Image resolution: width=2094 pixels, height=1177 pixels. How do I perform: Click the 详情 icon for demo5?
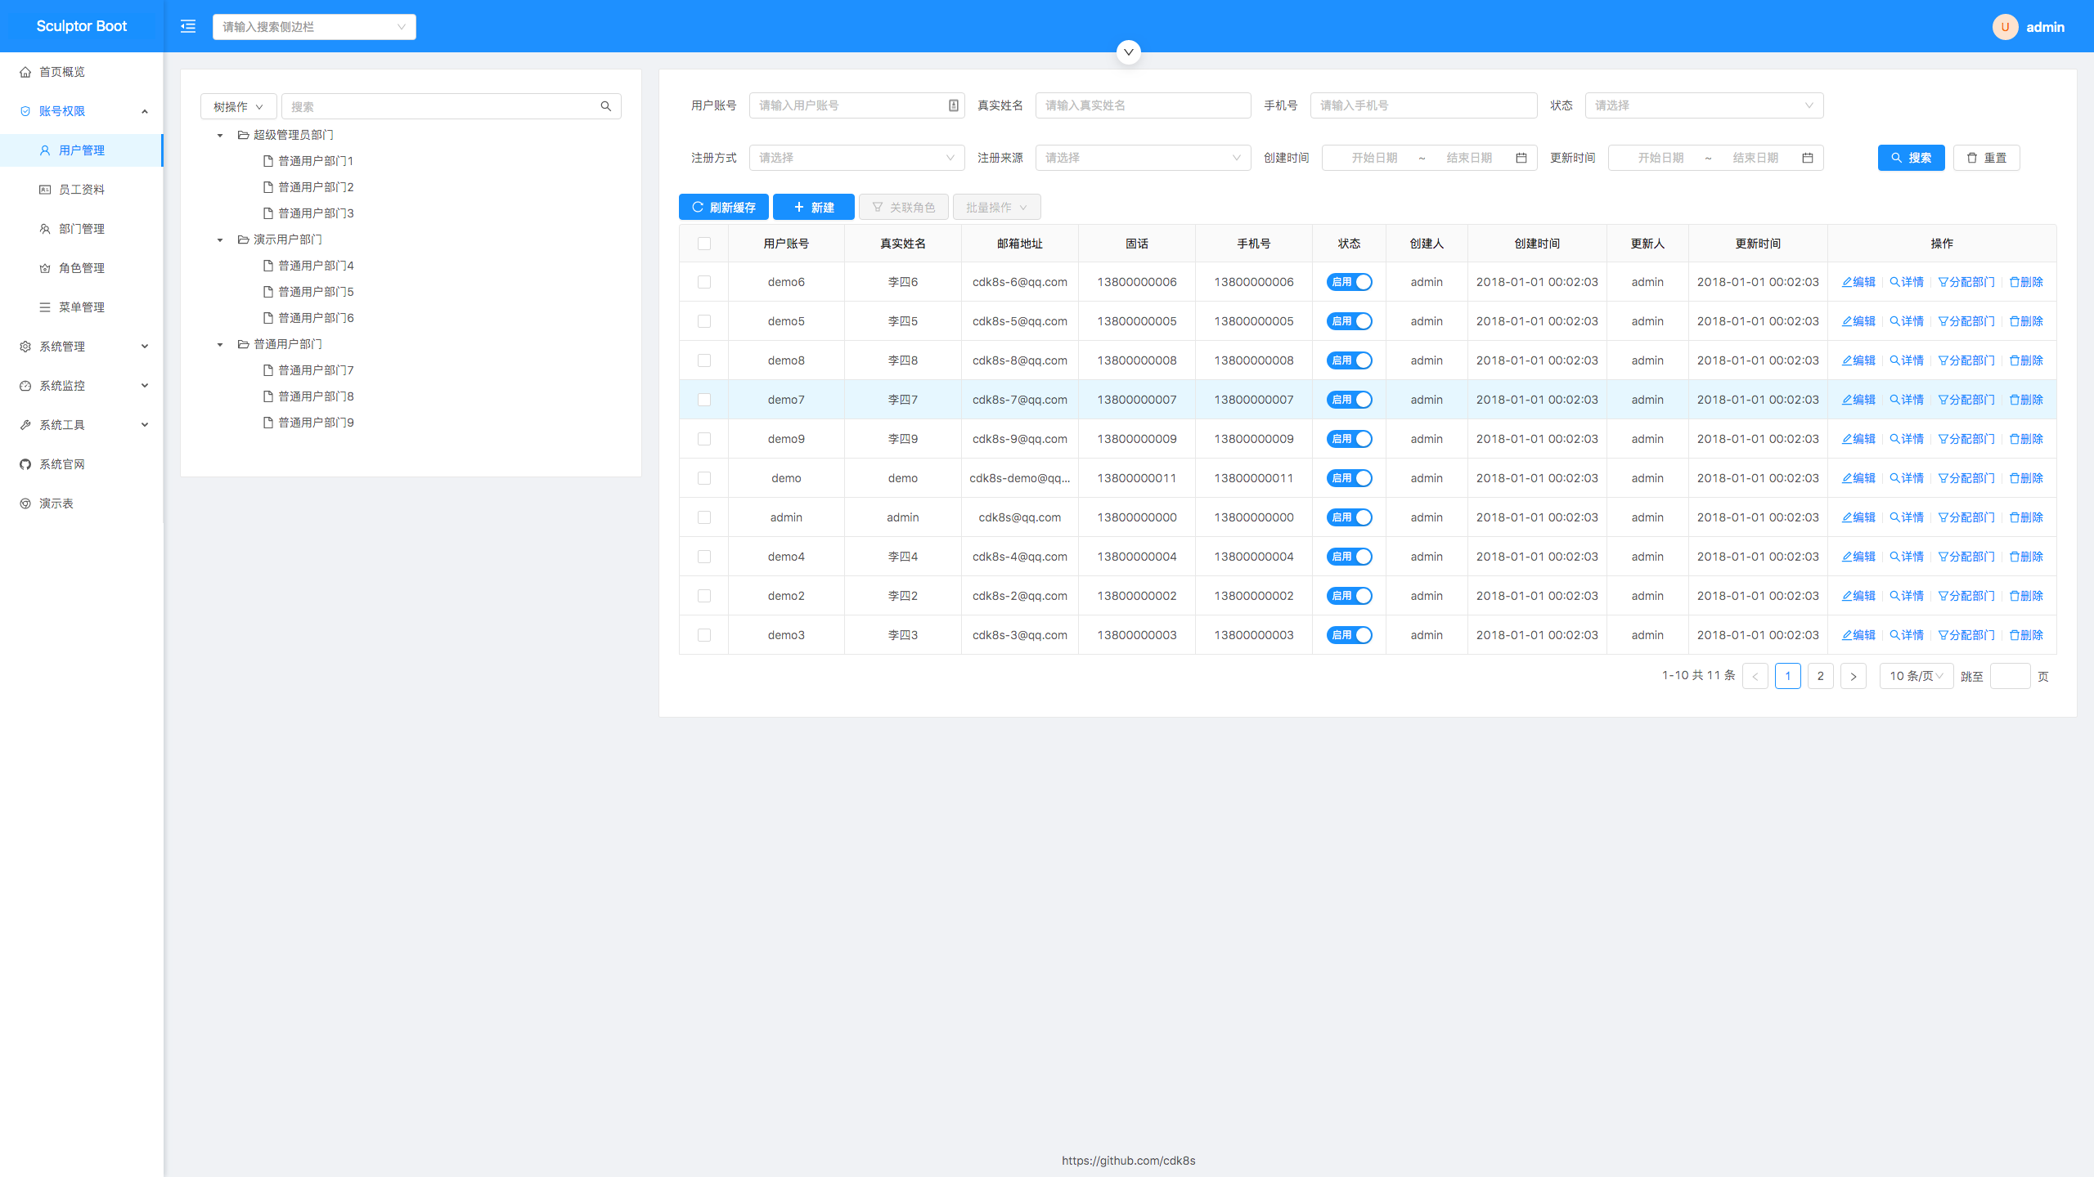[x=1906, y=320]
